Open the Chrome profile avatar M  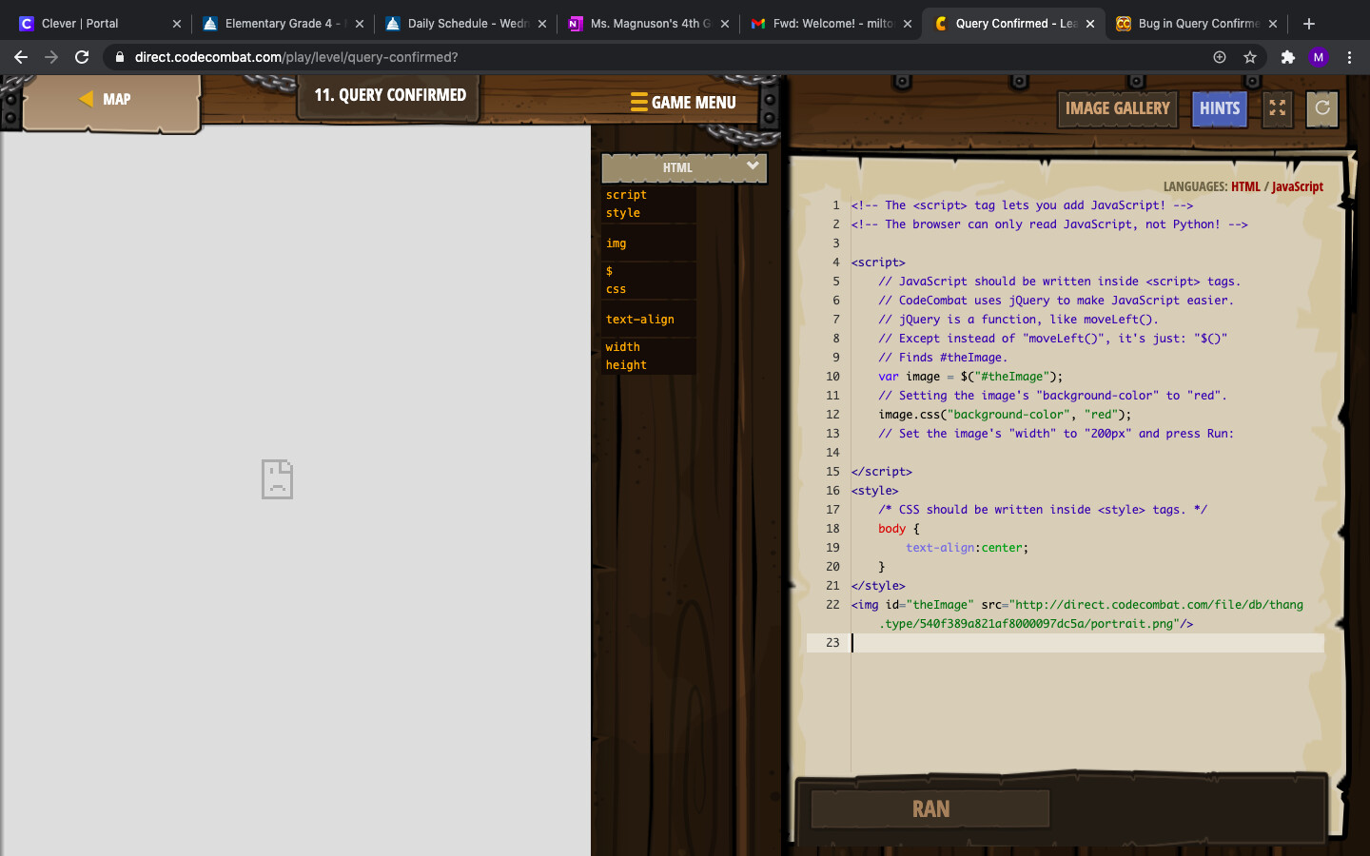click(1319, 57)
